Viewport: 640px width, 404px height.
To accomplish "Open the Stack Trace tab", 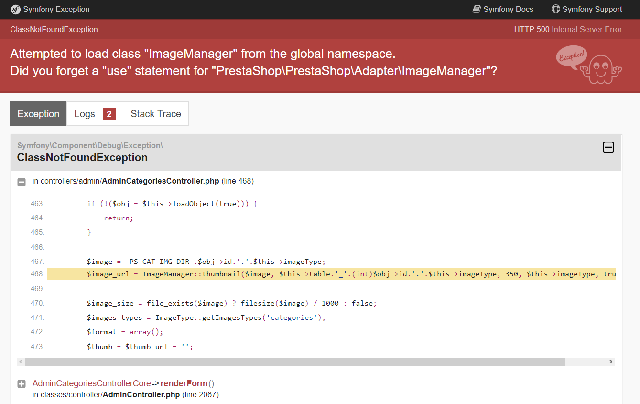I will 156,114.
